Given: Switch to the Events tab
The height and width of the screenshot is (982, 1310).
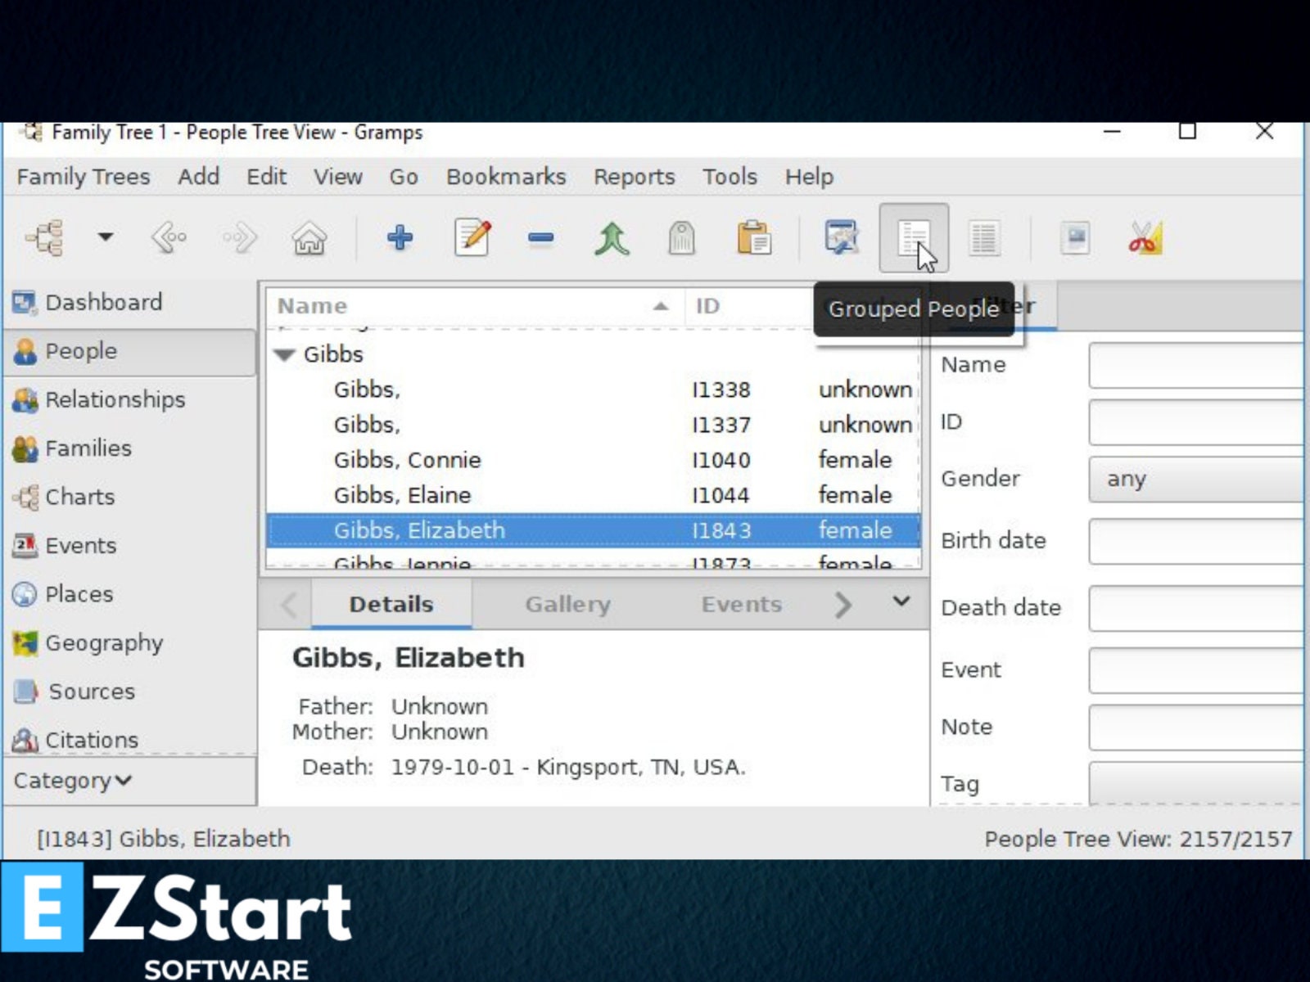Looking at the screenshot, I should 742,605.
